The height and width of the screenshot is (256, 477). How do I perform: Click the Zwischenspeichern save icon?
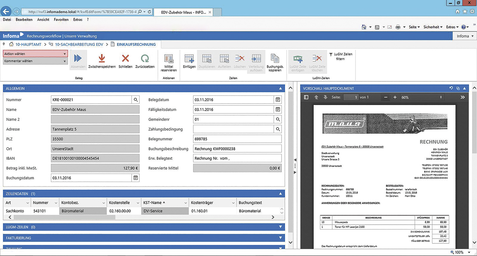(102, 59)
